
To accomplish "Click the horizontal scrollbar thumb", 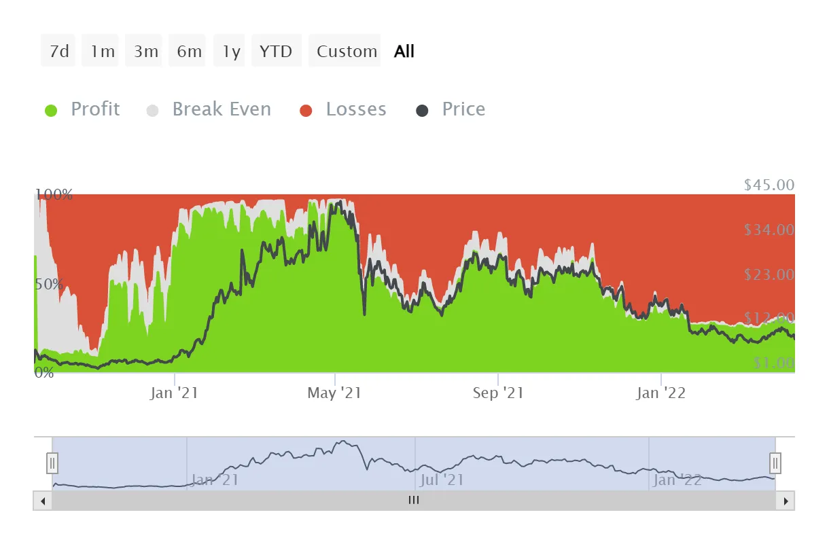I will (413, 501).
